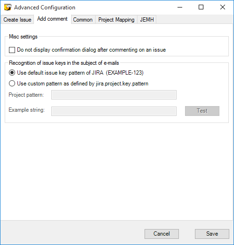234x245 pixels.
Task: Focus the Example string input box
Action: coord(114,111)
